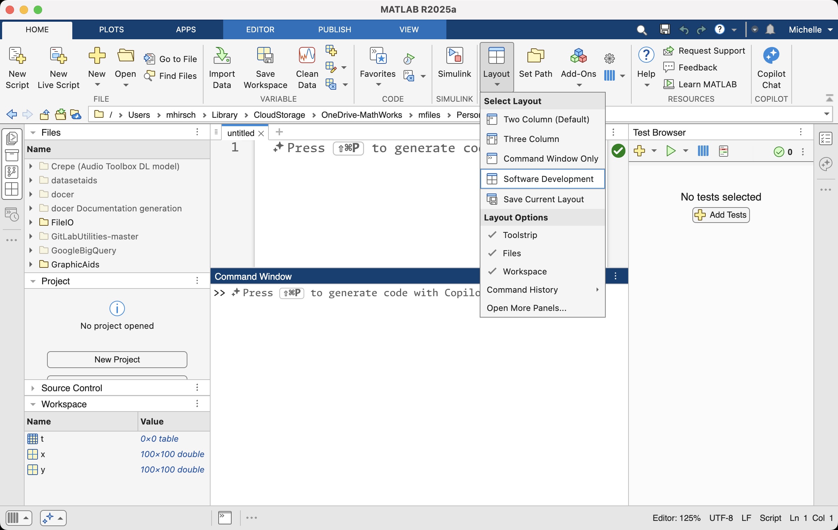Switch to the PLOTS tab

(111, 29)
